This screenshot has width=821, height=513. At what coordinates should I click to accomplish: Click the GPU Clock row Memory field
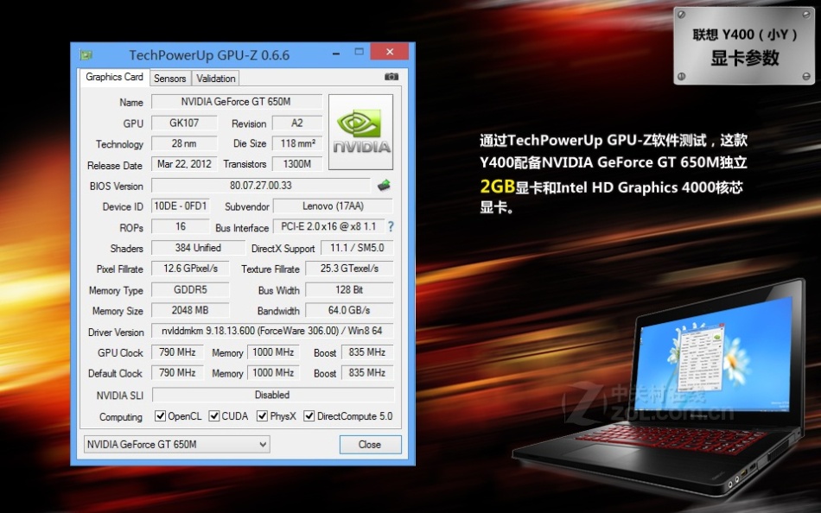pos(273,352)
